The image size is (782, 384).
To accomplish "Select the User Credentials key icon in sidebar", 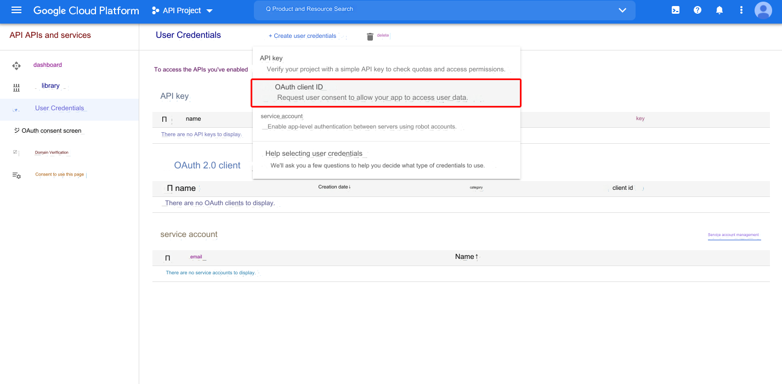I will click(x=16, y=110).
